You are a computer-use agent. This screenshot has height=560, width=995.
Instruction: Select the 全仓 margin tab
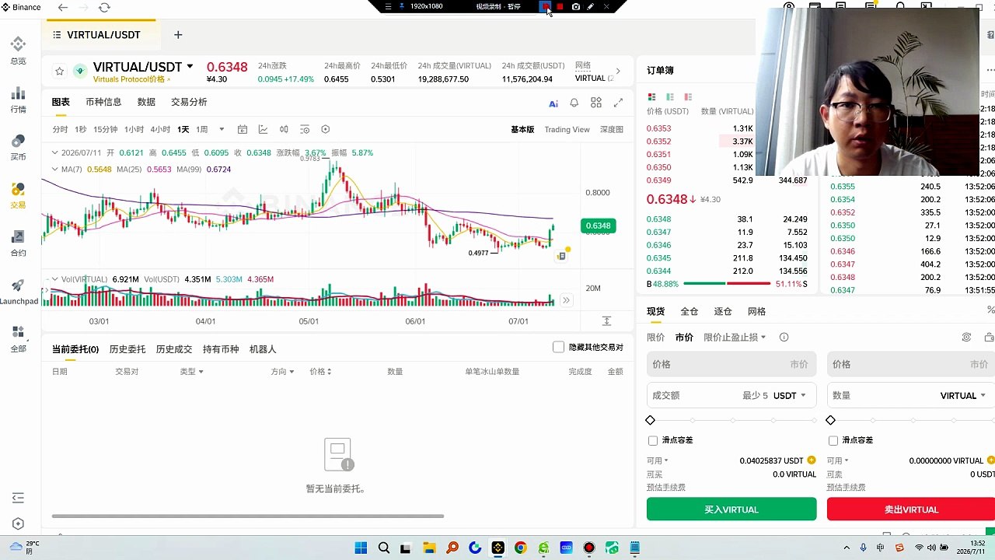[690, 311]
